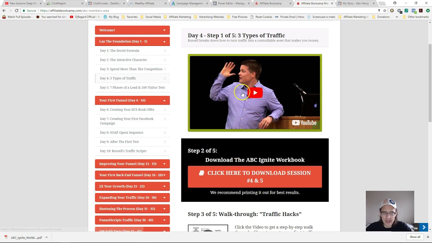Open Day 3: Spend More Than The Competition
Viewport: 432px width, 243px height.
click(x=132, y=69)
